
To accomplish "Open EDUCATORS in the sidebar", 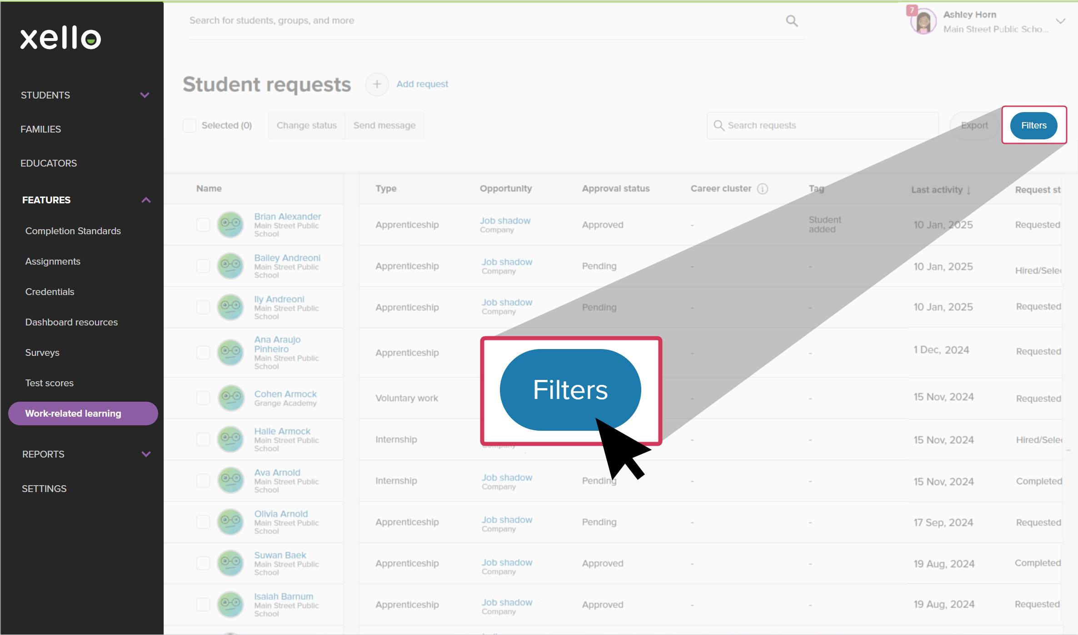I will (x=49, y=163).
